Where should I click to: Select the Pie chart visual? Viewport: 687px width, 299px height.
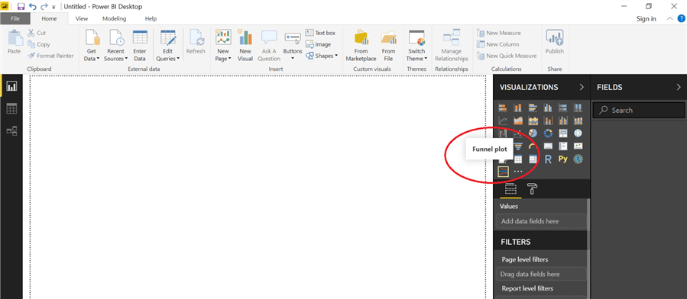533,133
